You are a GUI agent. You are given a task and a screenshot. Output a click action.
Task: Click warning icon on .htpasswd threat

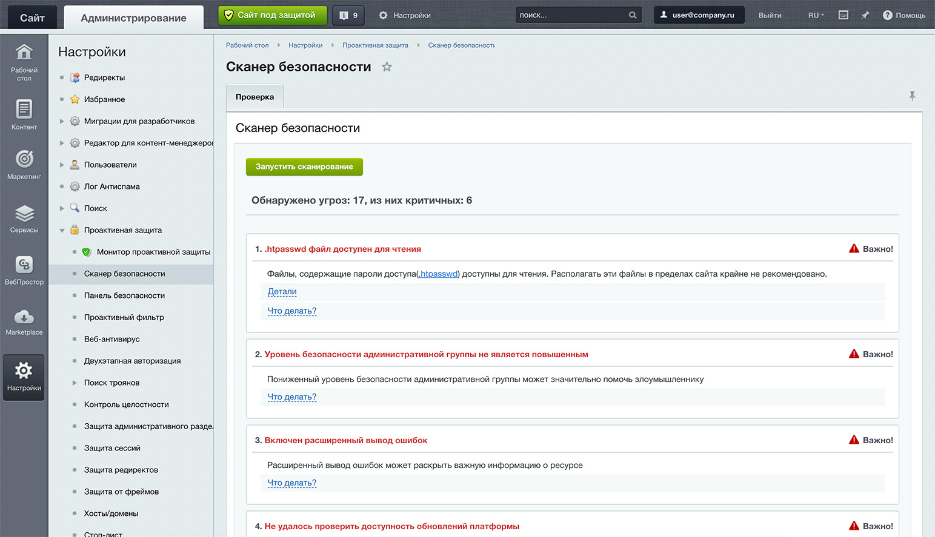pyautogui.click(x=854, y=248)
